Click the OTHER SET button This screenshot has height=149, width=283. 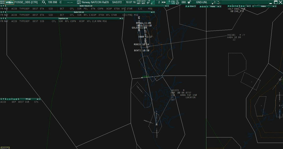pos(138,2)
